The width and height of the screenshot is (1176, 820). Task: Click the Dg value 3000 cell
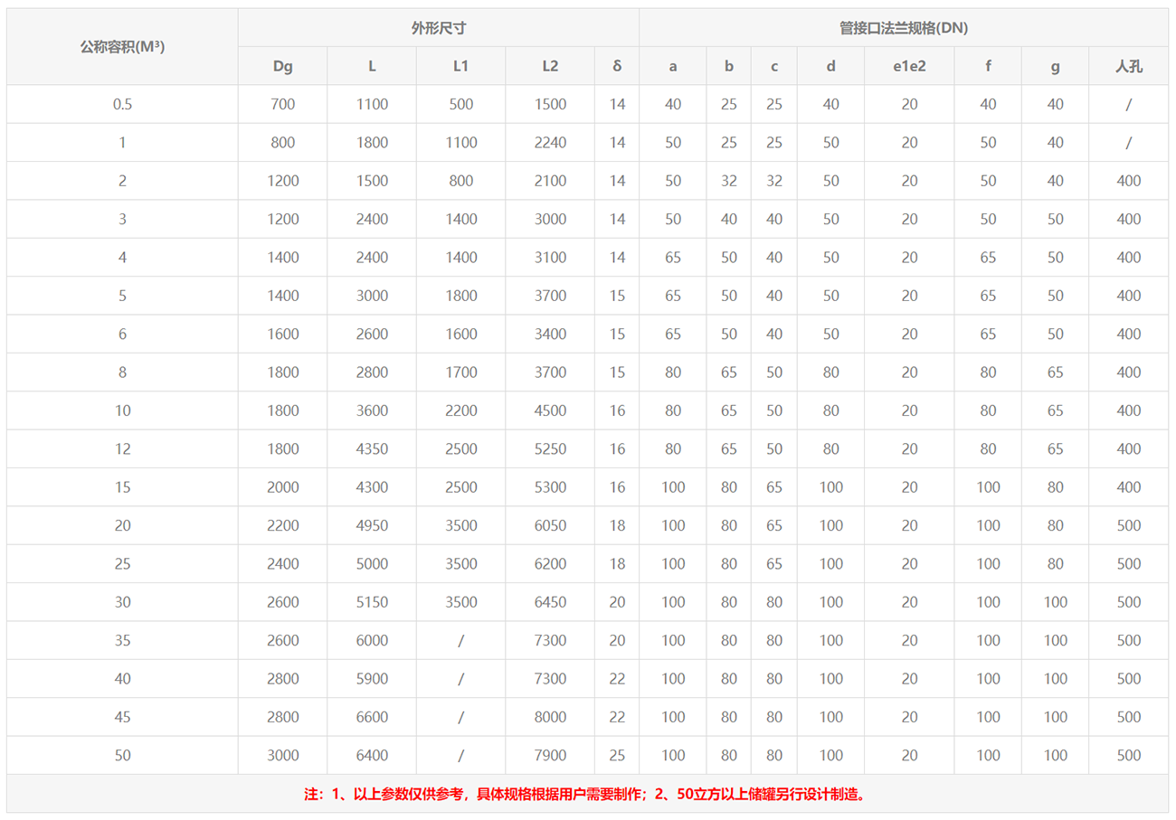coord(282,755)
